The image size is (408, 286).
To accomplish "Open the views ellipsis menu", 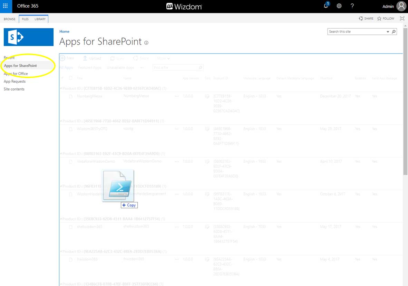I will pyautogui.click(x=142, y=67).
